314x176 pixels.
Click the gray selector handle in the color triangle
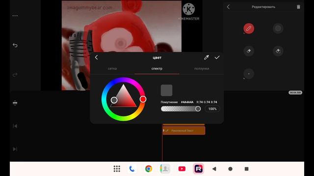coord(114,100)
